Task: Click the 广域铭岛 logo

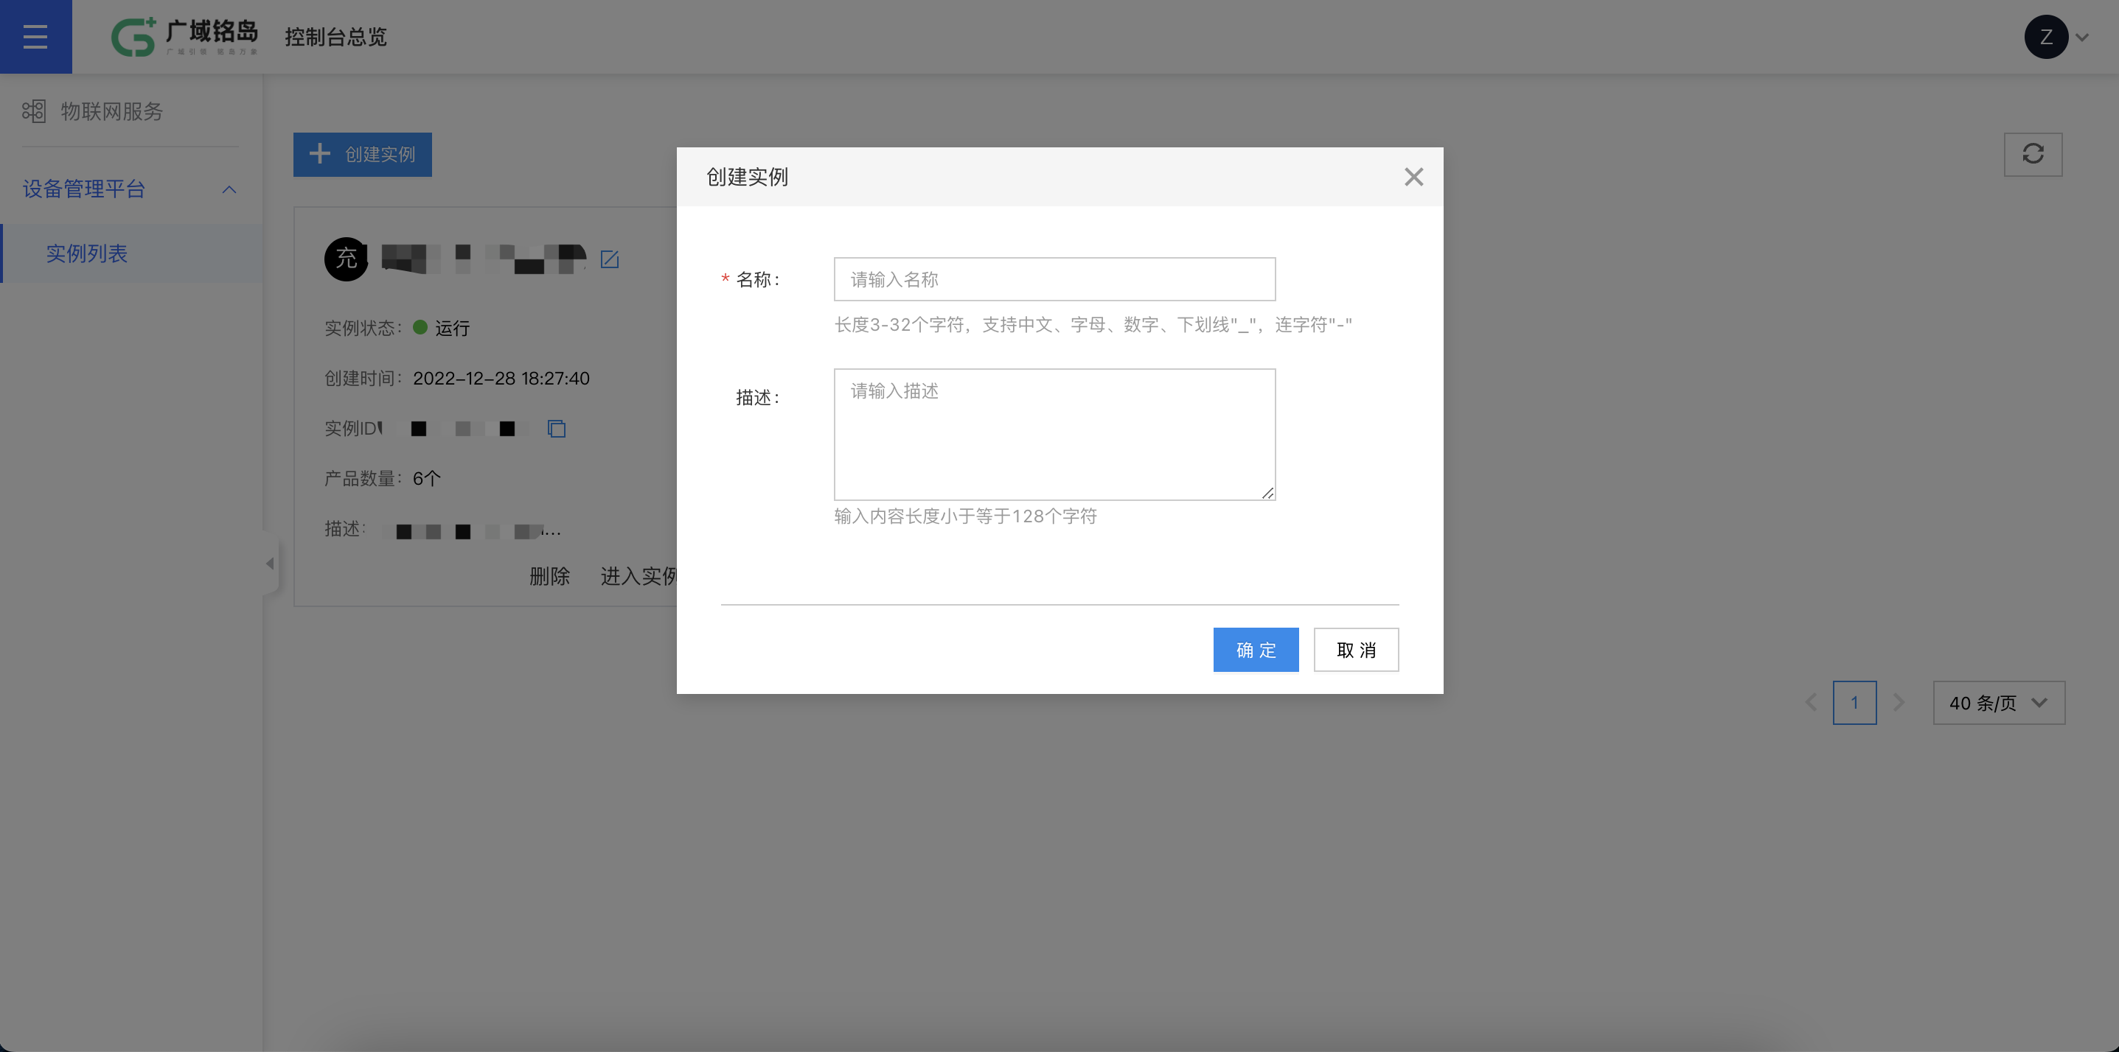Action: pos(184,37)
